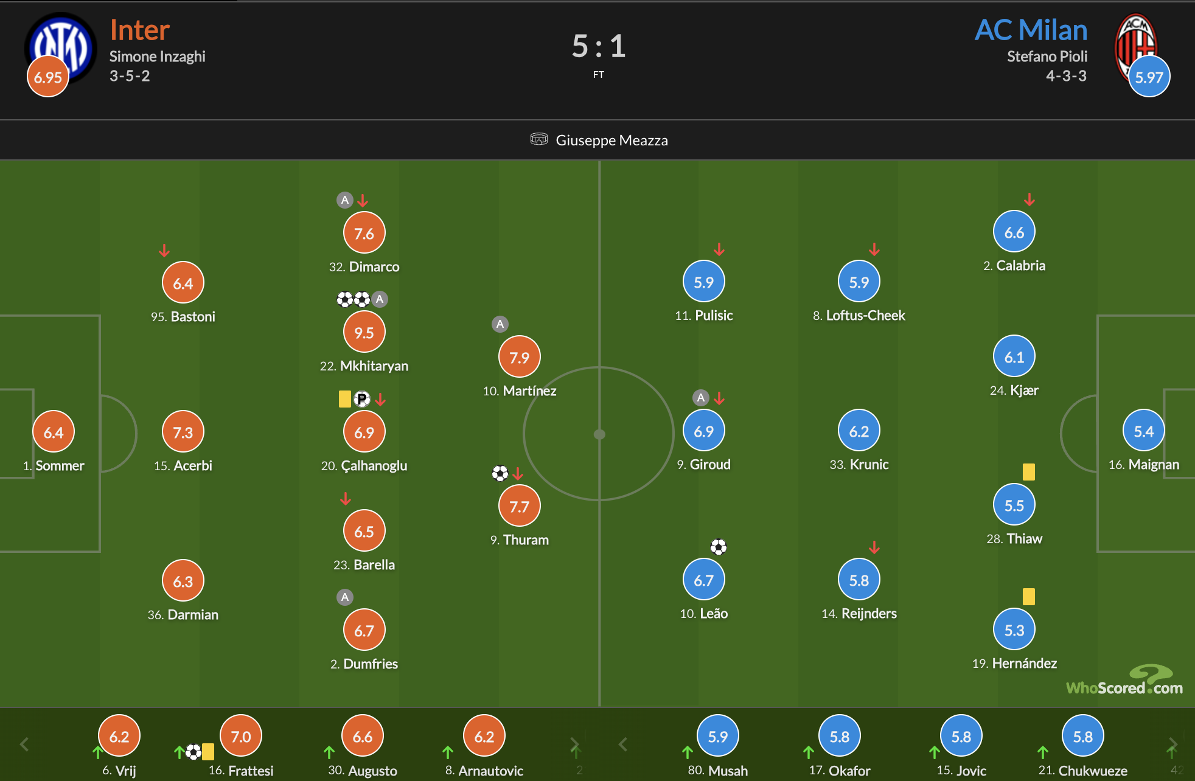
Task: Open Mkhitaryan's 9.5 rating circle
Action: coord(364,332)
